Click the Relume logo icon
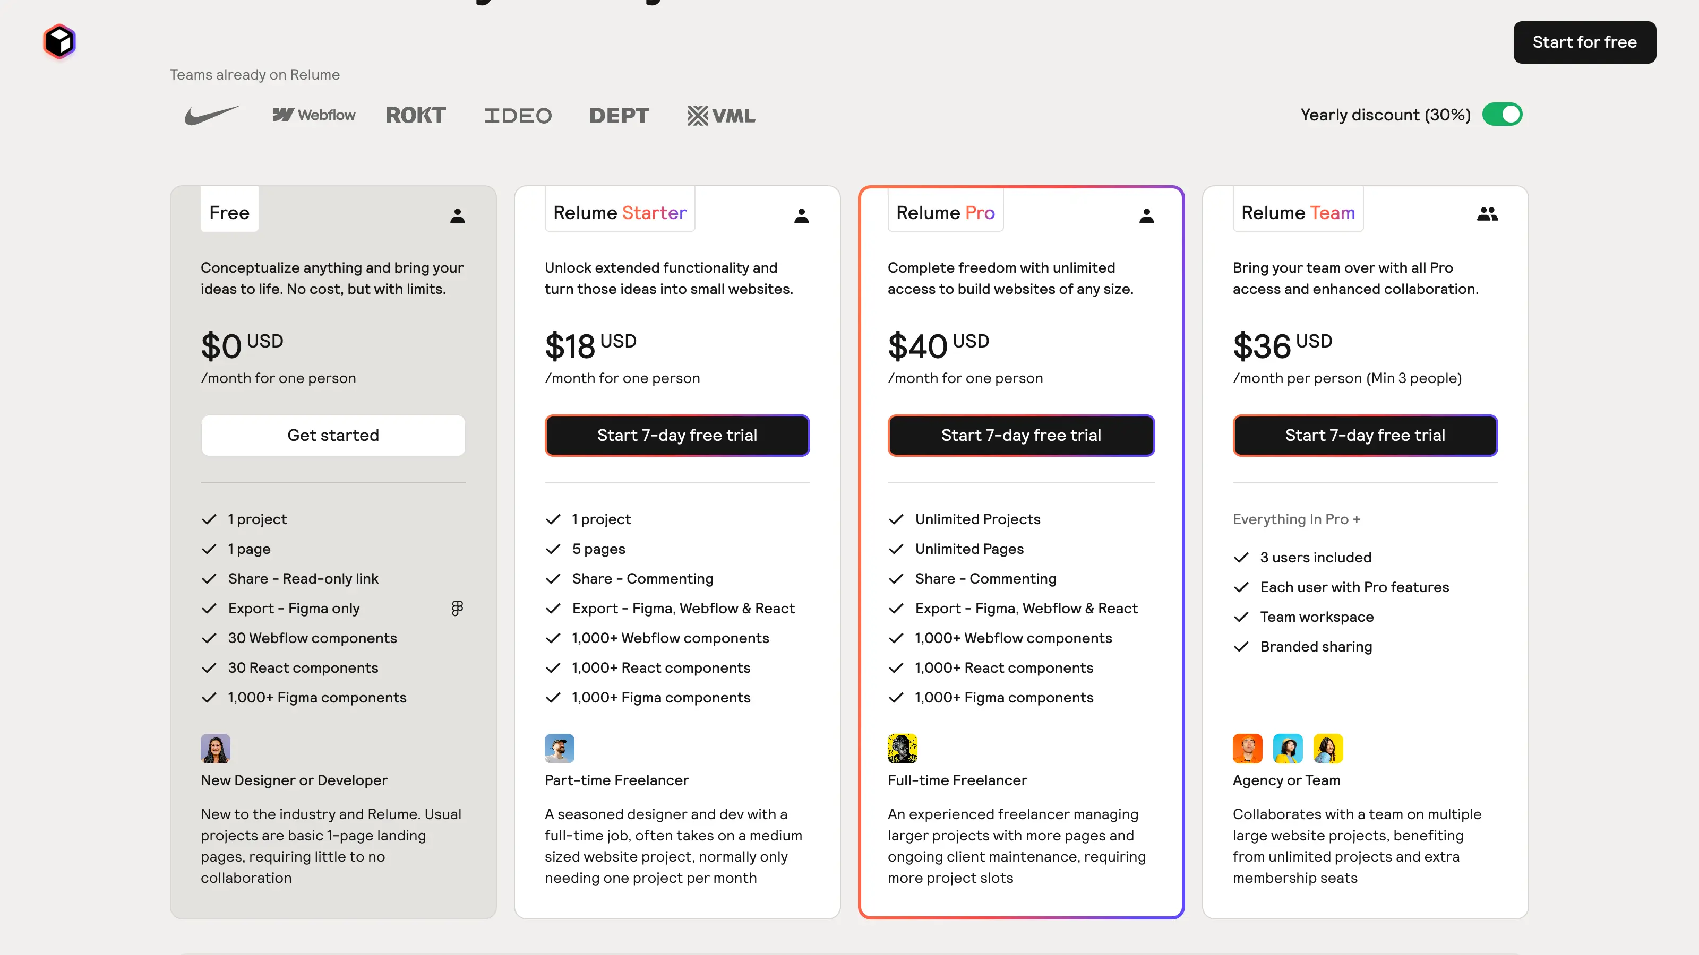Image resolution: width=1699 pixels, height=955 pixels. click(59, 41)
